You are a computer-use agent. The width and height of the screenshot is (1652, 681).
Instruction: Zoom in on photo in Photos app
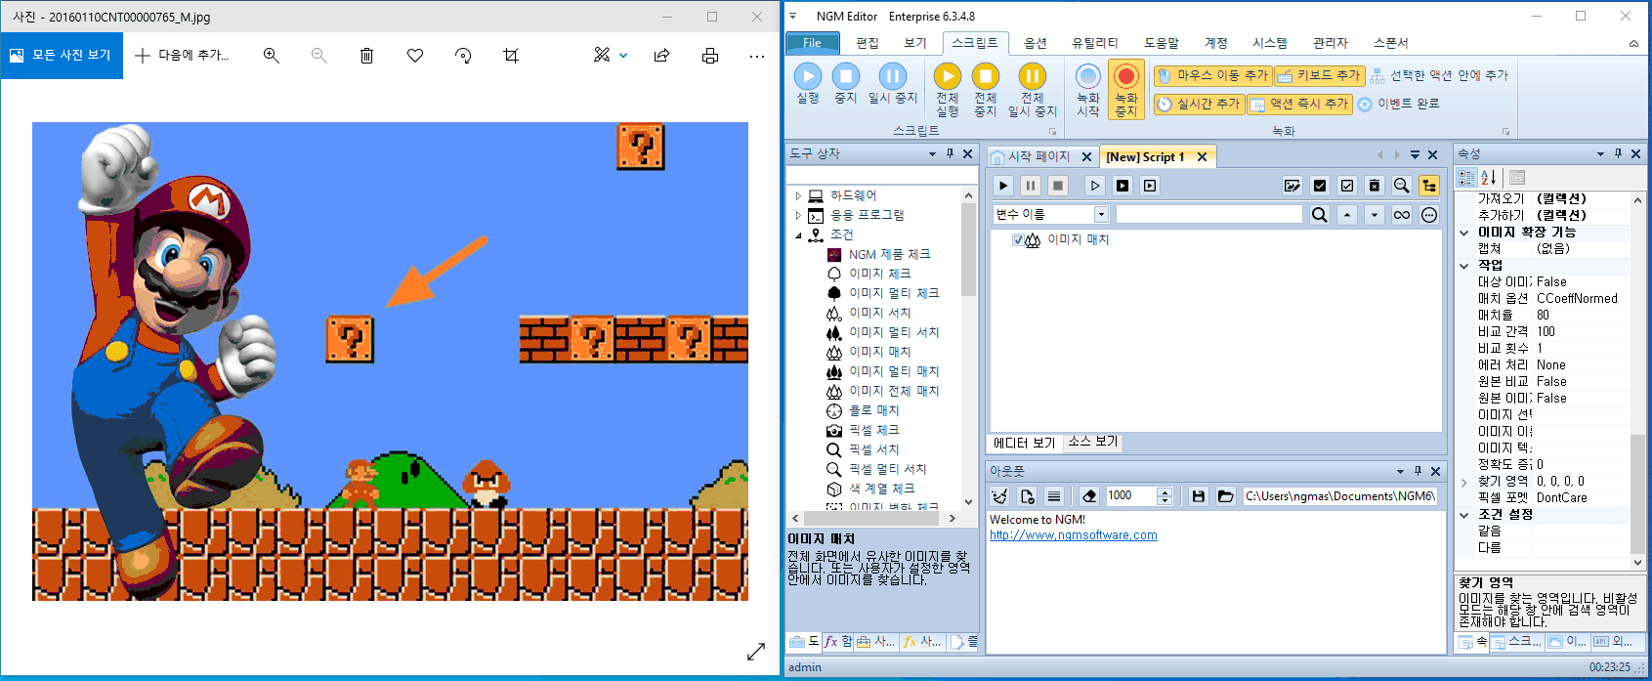(x=272, y=56)
